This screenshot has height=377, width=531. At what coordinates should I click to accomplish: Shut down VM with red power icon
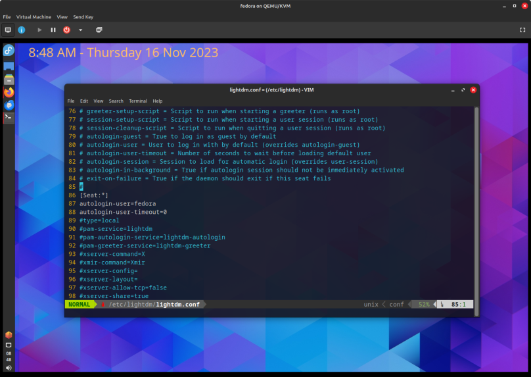67,30
